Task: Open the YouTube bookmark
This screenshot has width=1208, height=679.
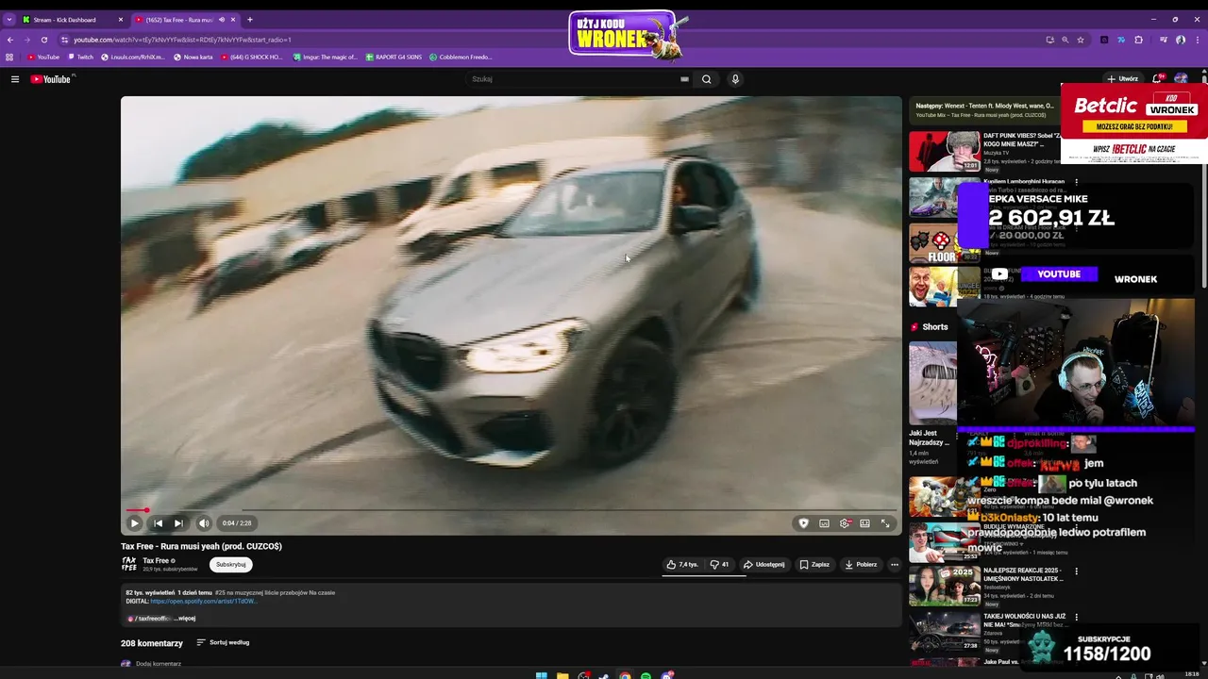Action: click(x=42, y=57)
